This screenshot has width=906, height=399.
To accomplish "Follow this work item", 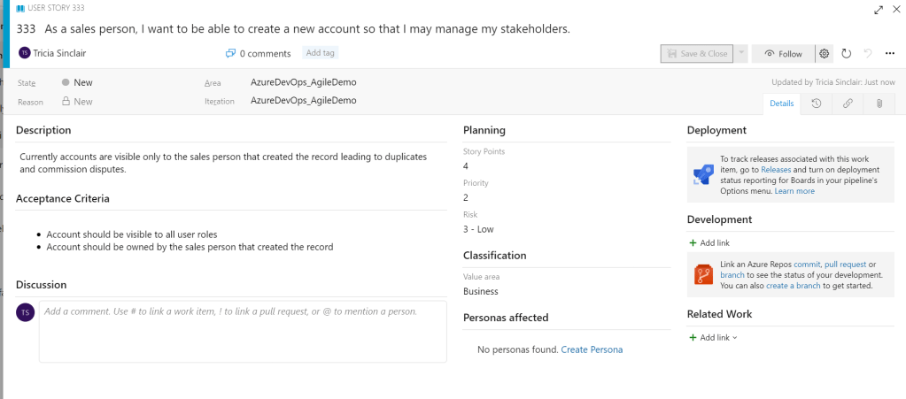I will (783, 53).
